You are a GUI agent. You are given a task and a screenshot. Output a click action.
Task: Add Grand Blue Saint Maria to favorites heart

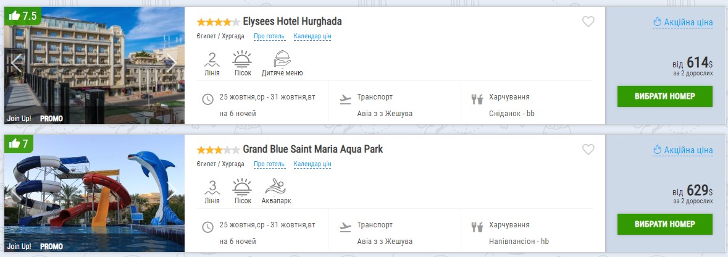click(588, 149)
